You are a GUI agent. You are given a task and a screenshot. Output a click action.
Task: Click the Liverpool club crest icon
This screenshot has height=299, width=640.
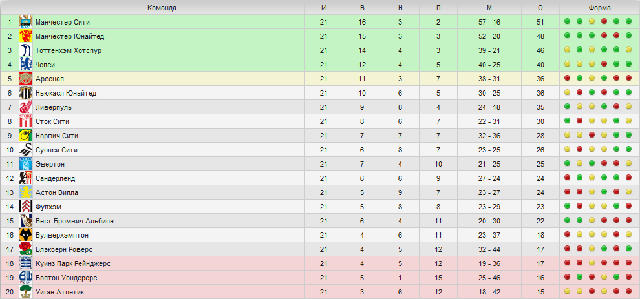point(26,107)
